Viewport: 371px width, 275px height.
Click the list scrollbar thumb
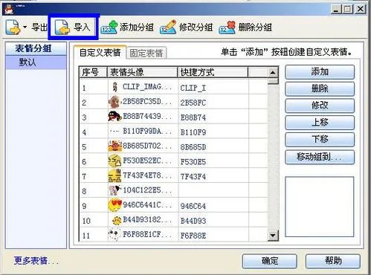click(273, 81)
